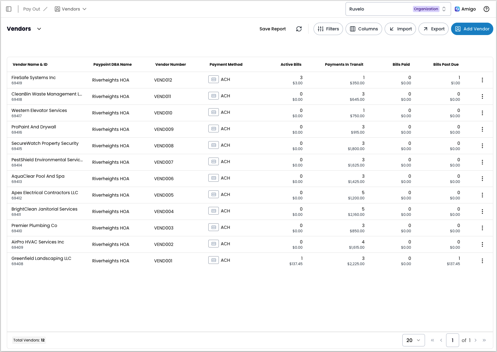Image resolution: width=497 pixels, height=352 pixels.
Task: Click vendor name Apex Electrical Contractors LLC
Action: [x=45, y=193]
